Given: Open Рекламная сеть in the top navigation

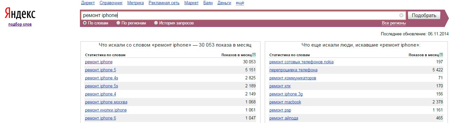Looking at the screenshot, I should (164, 3).
